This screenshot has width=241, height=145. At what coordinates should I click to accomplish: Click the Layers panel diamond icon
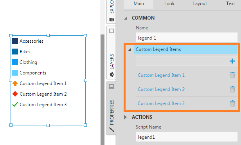tap(112, 74)
